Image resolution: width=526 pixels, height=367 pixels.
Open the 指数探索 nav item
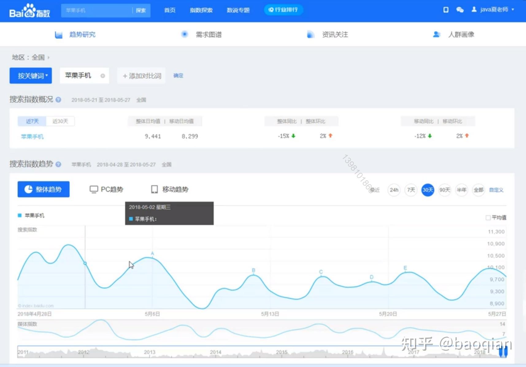[201, 10]
